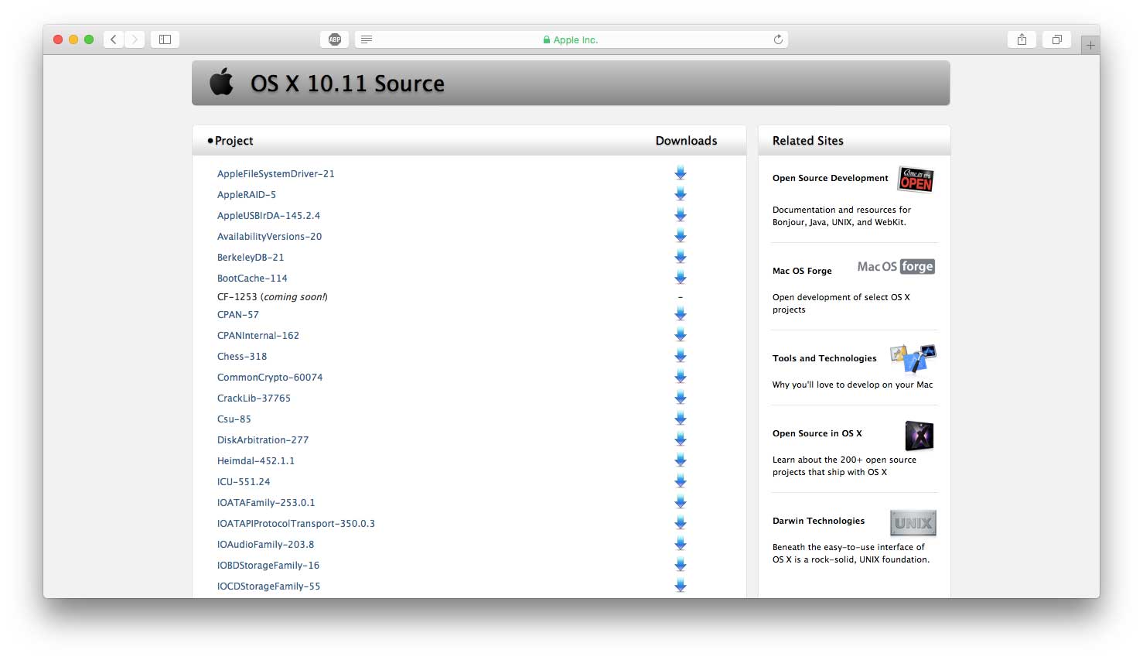Download IOATAPIProtocolTransport-350.0.3 via arrow icon
The image size is (1143, 660).
point(681,523)
